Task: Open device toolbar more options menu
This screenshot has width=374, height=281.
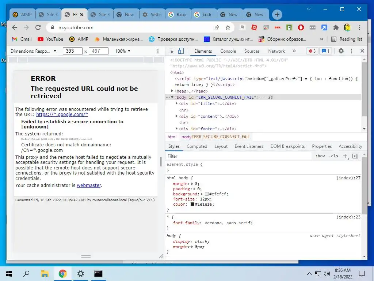Action: (158, 51)
